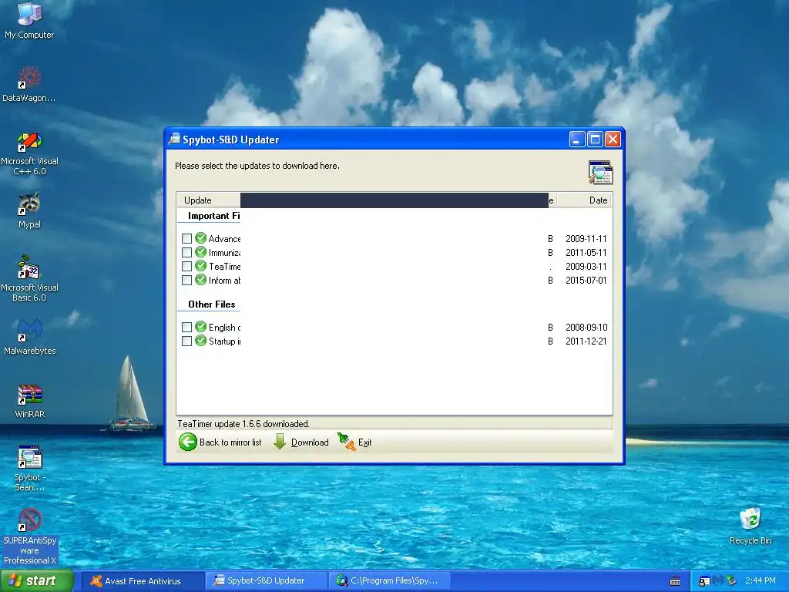
Task: Toggle the "Inform ab" update checkbox
Action: (x=186, y=281)
